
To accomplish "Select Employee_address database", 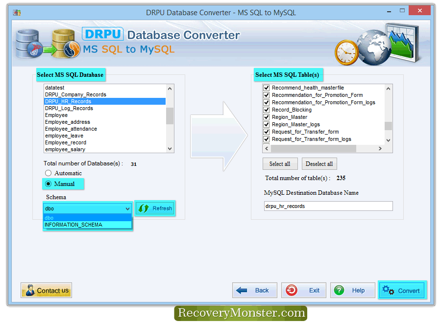I will point(105,122).
